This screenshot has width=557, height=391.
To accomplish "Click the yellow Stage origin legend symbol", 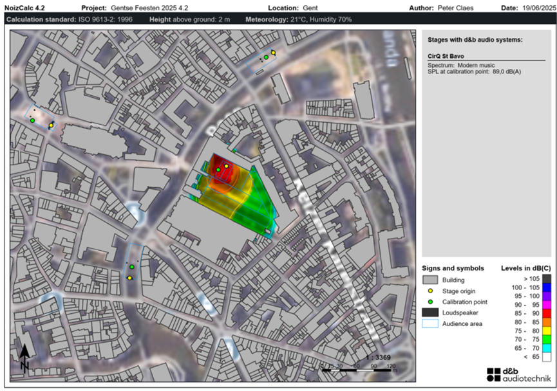I will [430, 291].
